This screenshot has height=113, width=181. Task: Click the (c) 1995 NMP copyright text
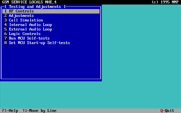165,2
